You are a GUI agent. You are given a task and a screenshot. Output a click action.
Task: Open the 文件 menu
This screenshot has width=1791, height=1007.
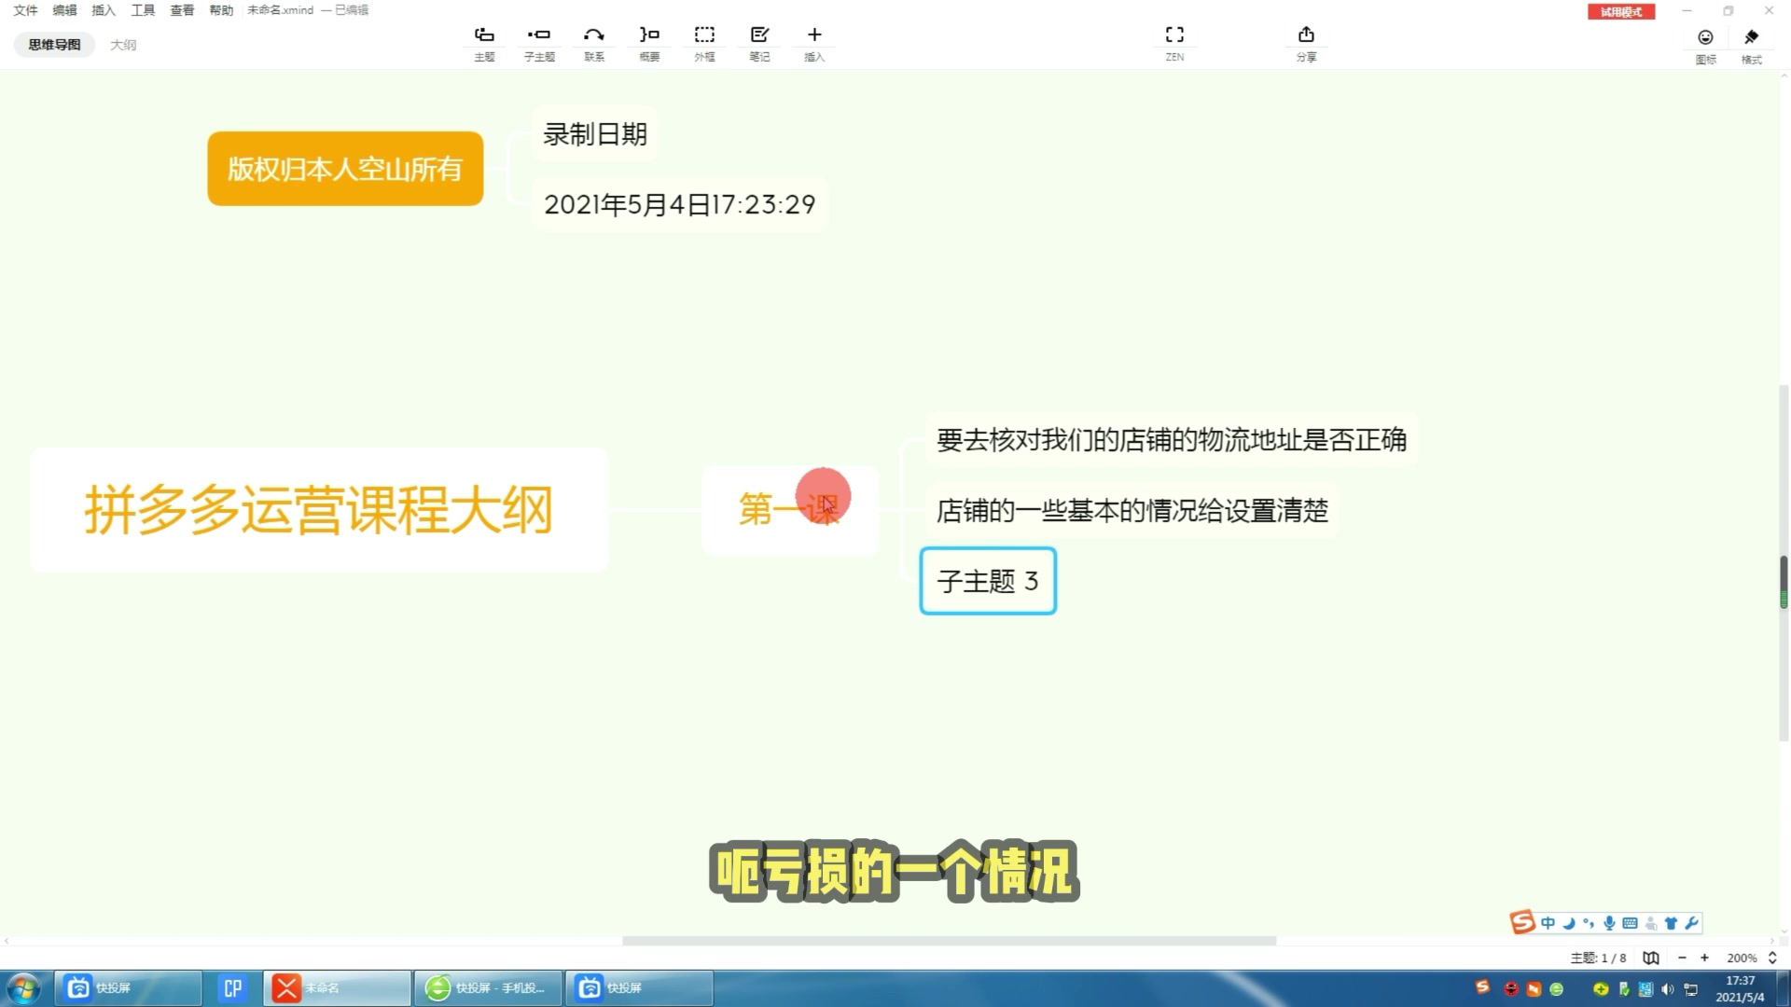(25, 10)
